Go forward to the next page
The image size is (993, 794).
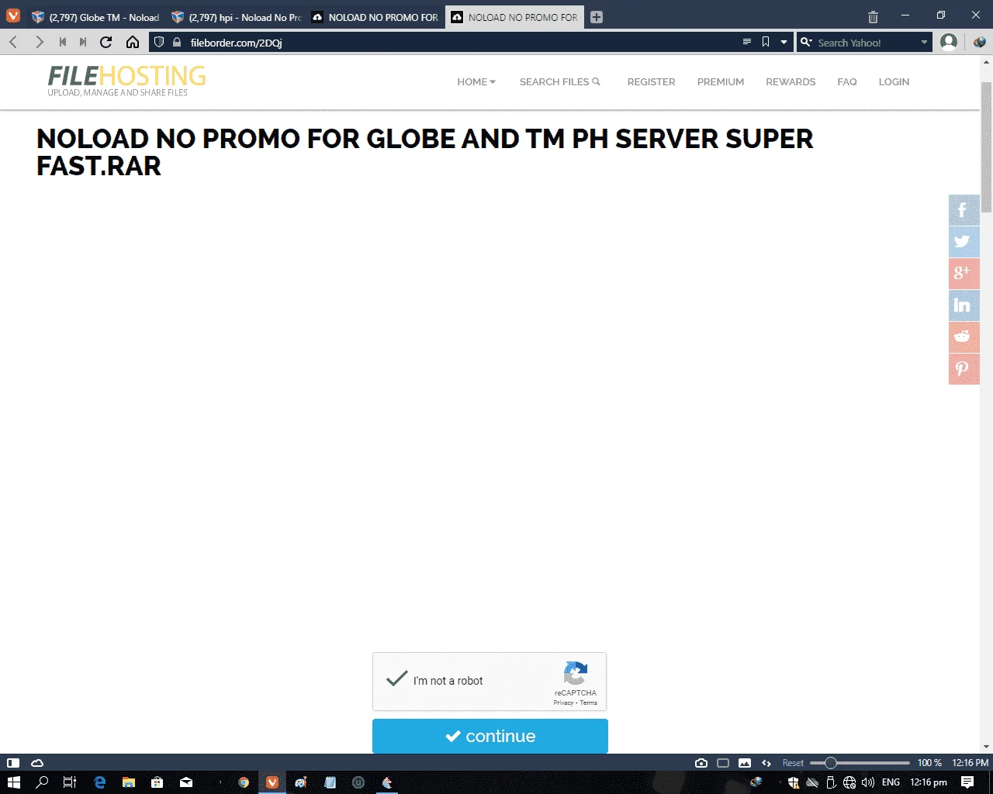coord(40,42)
